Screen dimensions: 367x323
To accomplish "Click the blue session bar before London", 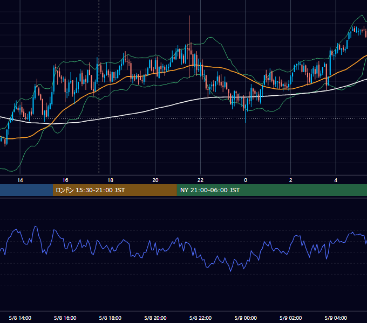I will pos(26,190).
